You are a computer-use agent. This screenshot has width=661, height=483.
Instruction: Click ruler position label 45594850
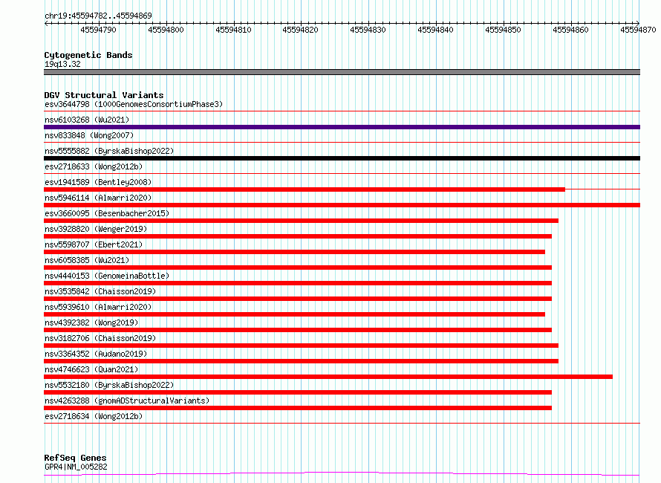(503, 30)
